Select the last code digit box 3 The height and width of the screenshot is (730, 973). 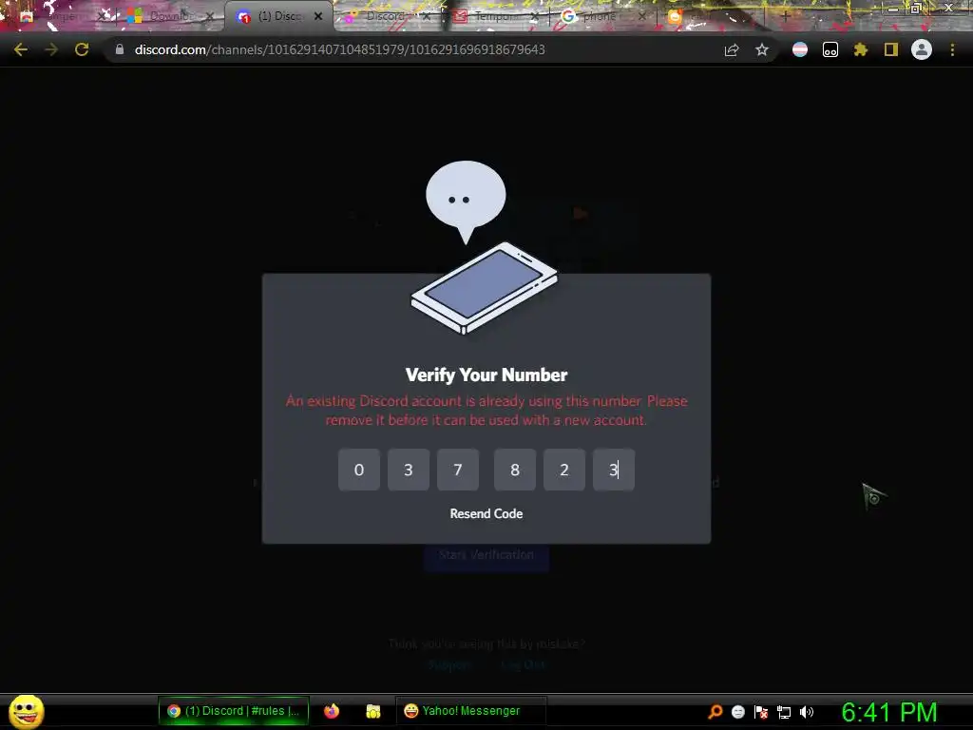[614, 470]
